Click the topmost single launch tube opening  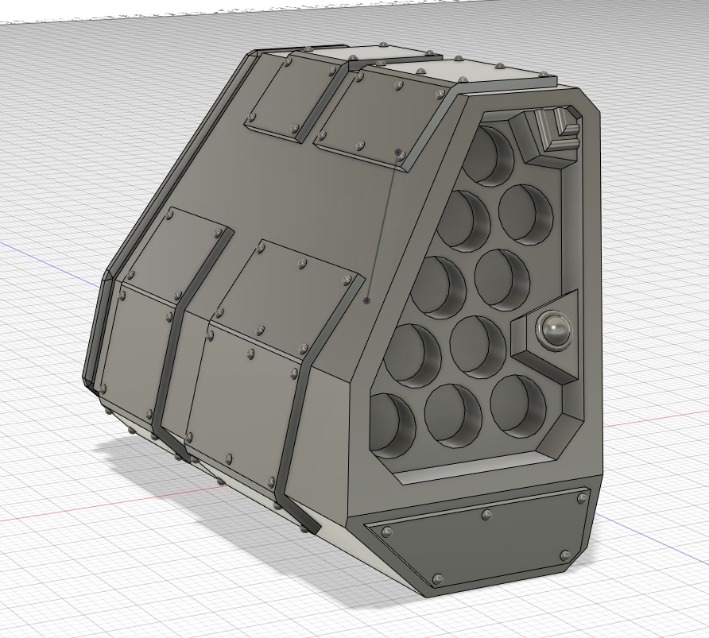pyautogui.click(x=490, y=155)
